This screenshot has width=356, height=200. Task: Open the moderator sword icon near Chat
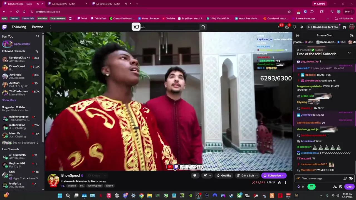pos(335,187)
